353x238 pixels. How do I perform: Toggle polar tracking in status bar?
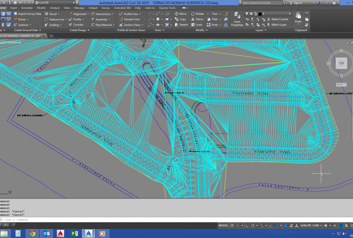[253, 225]
